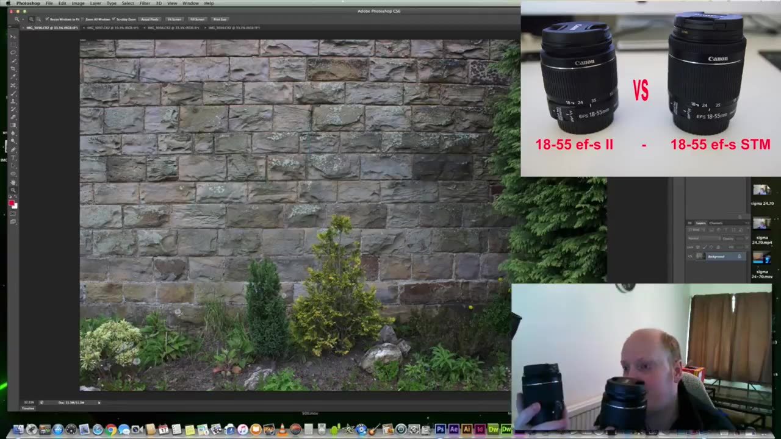
Task: Select the Lasso tool
Action: pyautogui.click(x=13, y=52)
